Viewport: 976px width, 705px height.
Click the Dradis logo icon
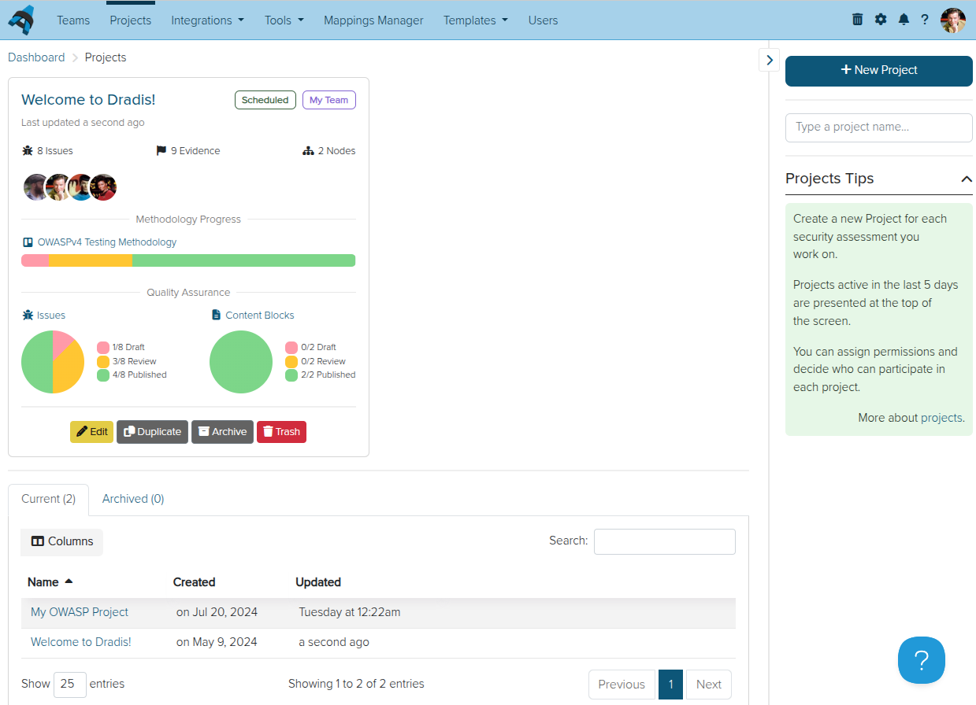coord(21,20)
